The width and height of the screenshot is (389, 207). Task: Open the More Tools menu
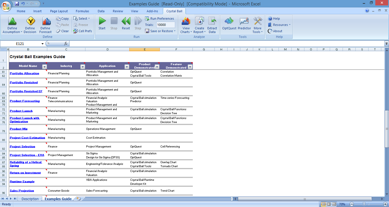(258, 25)
